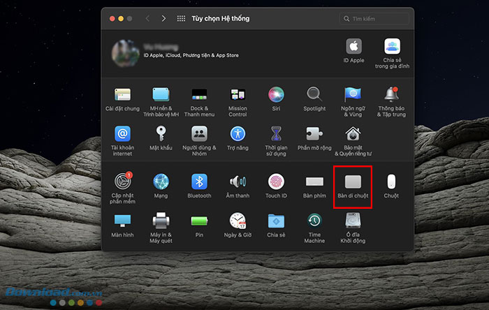Open Chia sẻ trong gia đình
Viewport: 489px width, 310px height.
(391, 47)
